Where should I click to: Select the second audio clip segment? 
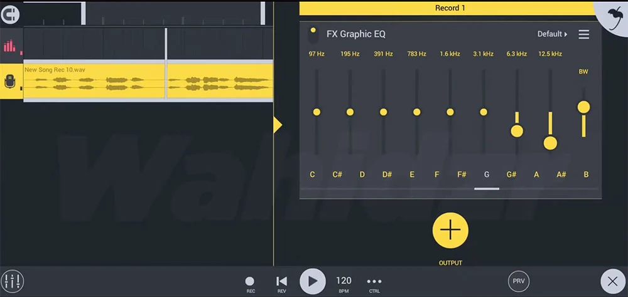pos(220,81)
